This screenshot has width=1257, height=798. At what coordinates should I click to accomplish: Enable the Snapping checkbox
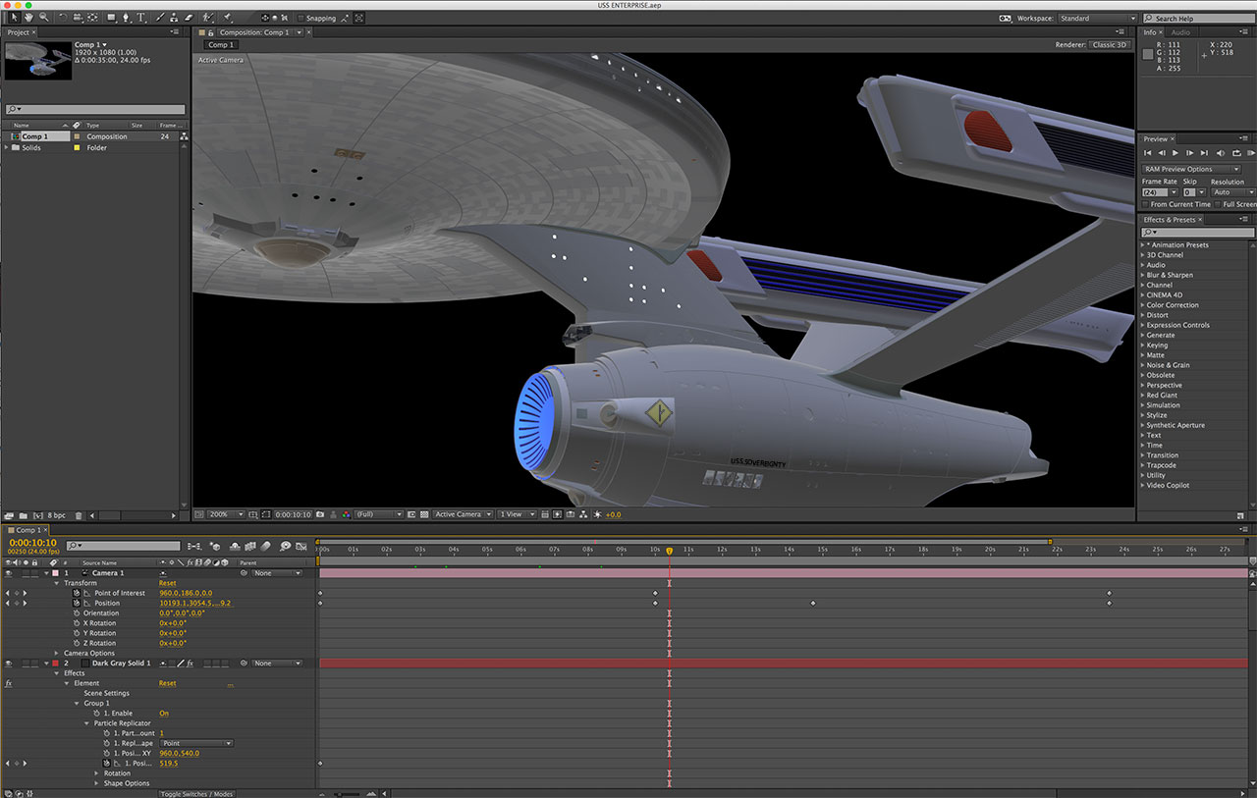tap(301, 18)
